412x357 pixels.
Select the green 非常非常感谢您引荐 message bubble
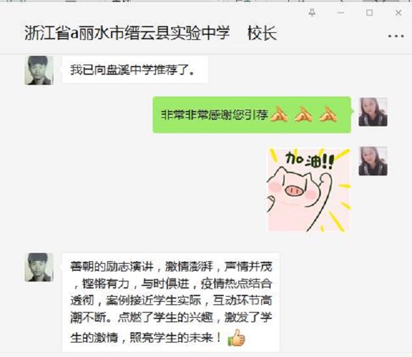(252, 115)
